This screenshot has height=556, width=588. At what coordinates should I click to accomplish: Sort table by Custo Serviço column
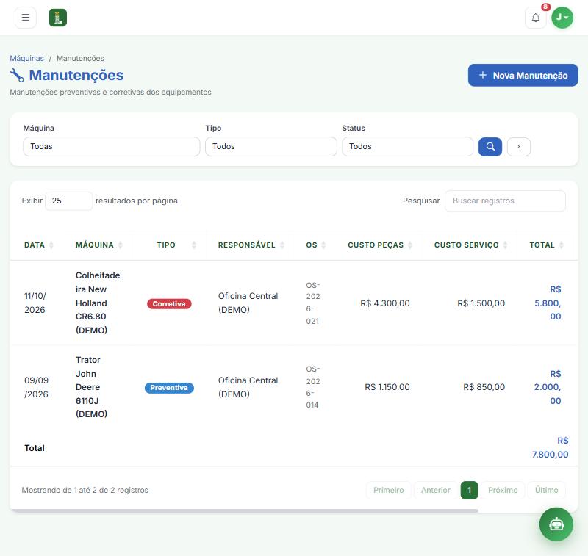point(470,245)
